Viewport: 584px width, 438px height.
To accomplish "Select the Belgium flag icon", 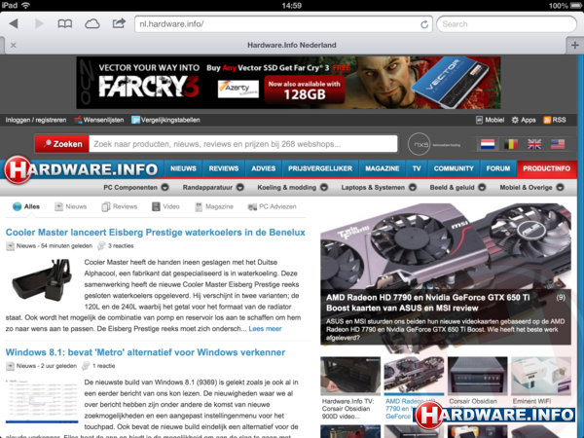I will [x=511, y=144].
